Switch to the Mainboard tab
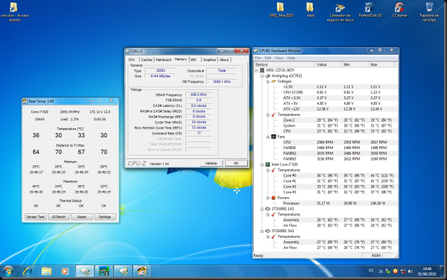The image size is (447, 280). coord(164,60)
